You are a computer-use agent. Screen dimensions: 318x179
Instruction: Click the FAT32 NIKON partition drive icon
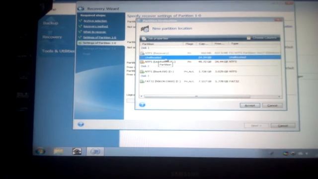142,82
